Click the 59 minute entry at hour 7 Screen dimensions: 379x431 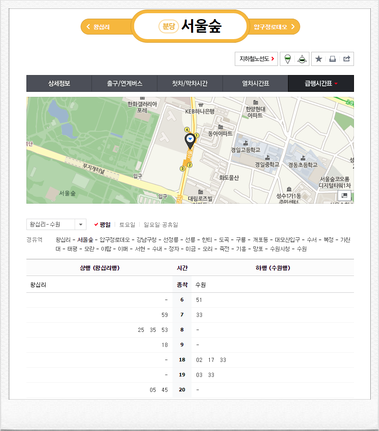(164, 315)
